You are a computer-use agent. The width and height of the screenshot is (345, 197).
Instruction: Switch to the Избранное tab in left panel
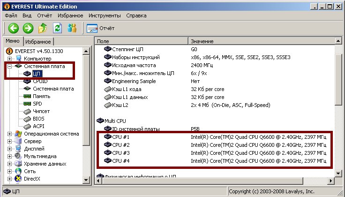point(38,42)
